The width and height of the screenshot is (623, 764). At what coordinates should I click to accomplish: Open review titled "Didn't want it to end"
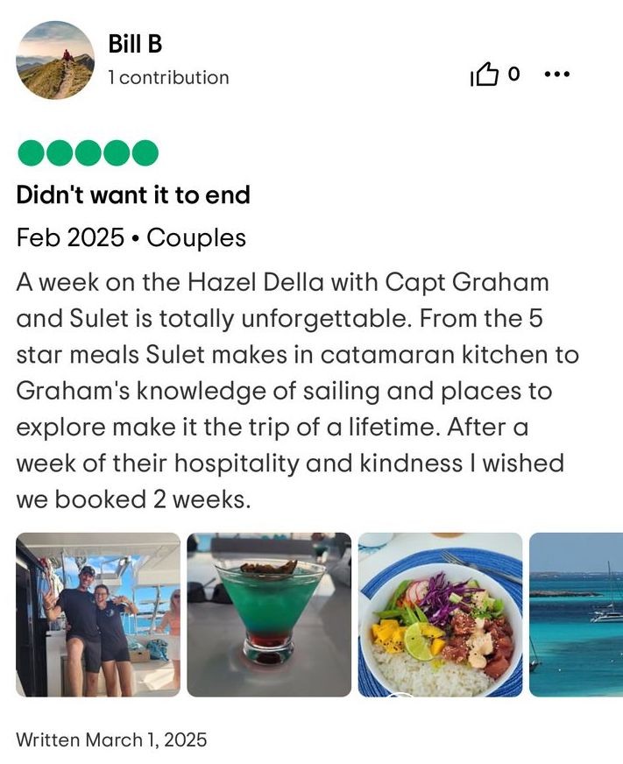point(133,195)
